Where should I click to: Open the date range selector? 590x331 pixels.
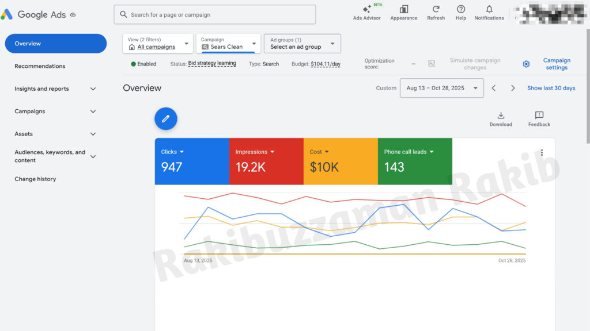441,88
